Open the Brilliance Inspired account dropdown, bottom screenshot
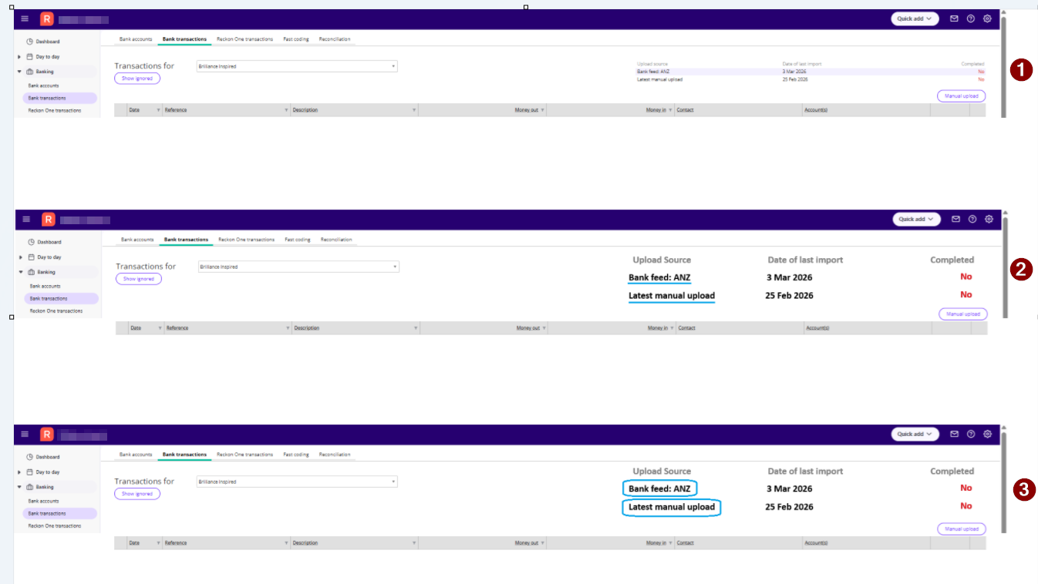 click(x=297, y=482)
